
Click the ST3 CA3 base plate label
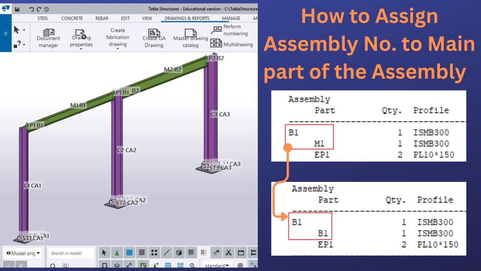tap(220, 168)
